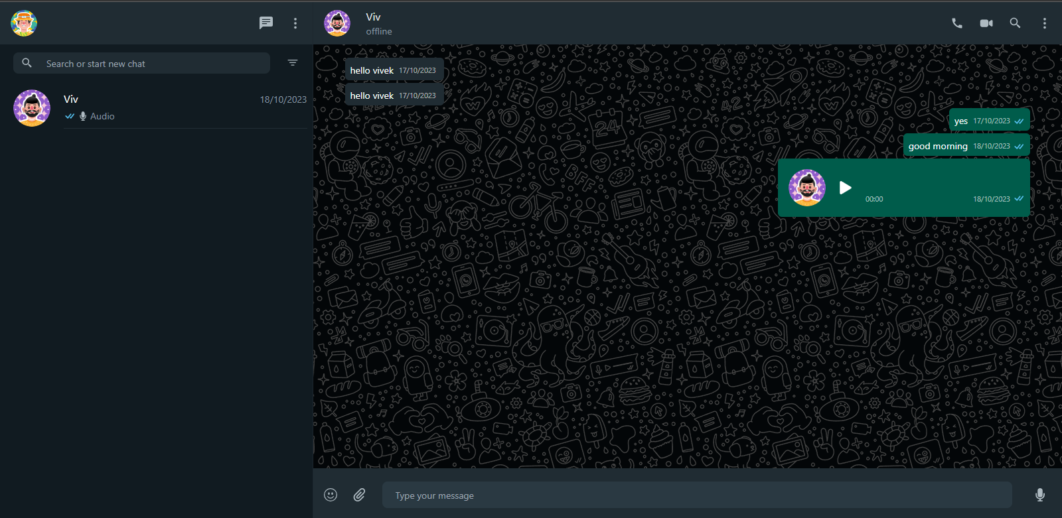Attach a file with the paperclip
The image size is (1062, 518).
point(359,495)
